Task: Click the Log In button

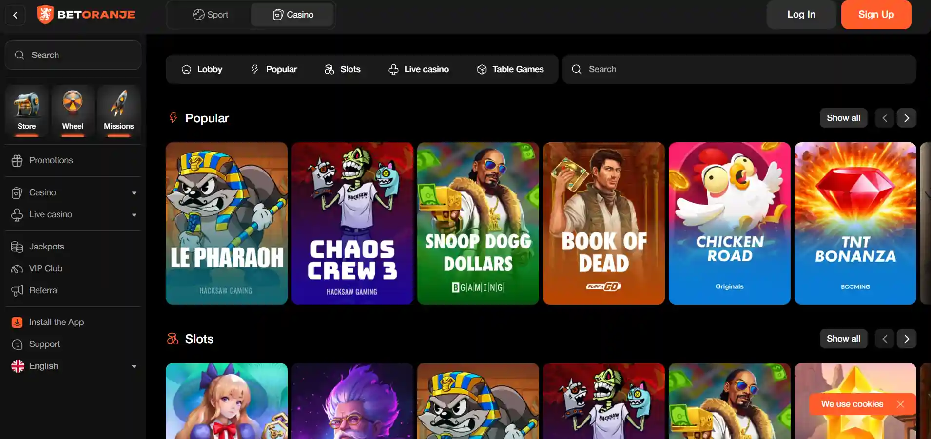Action: 801,15
